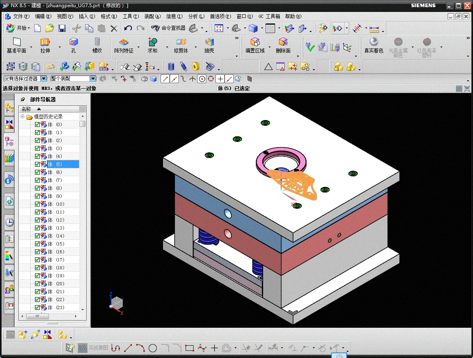Click the navigator scroll-down arrow
The image size is (473, 358).
[83, 309]
